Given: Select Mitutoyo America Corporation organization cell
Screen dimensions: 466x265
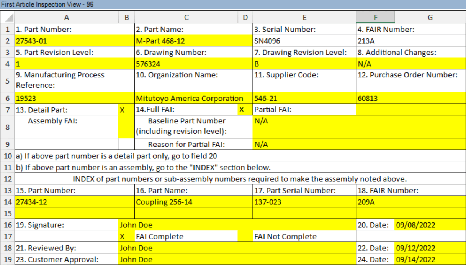Looking at the screenshot, I should [190, 99].
